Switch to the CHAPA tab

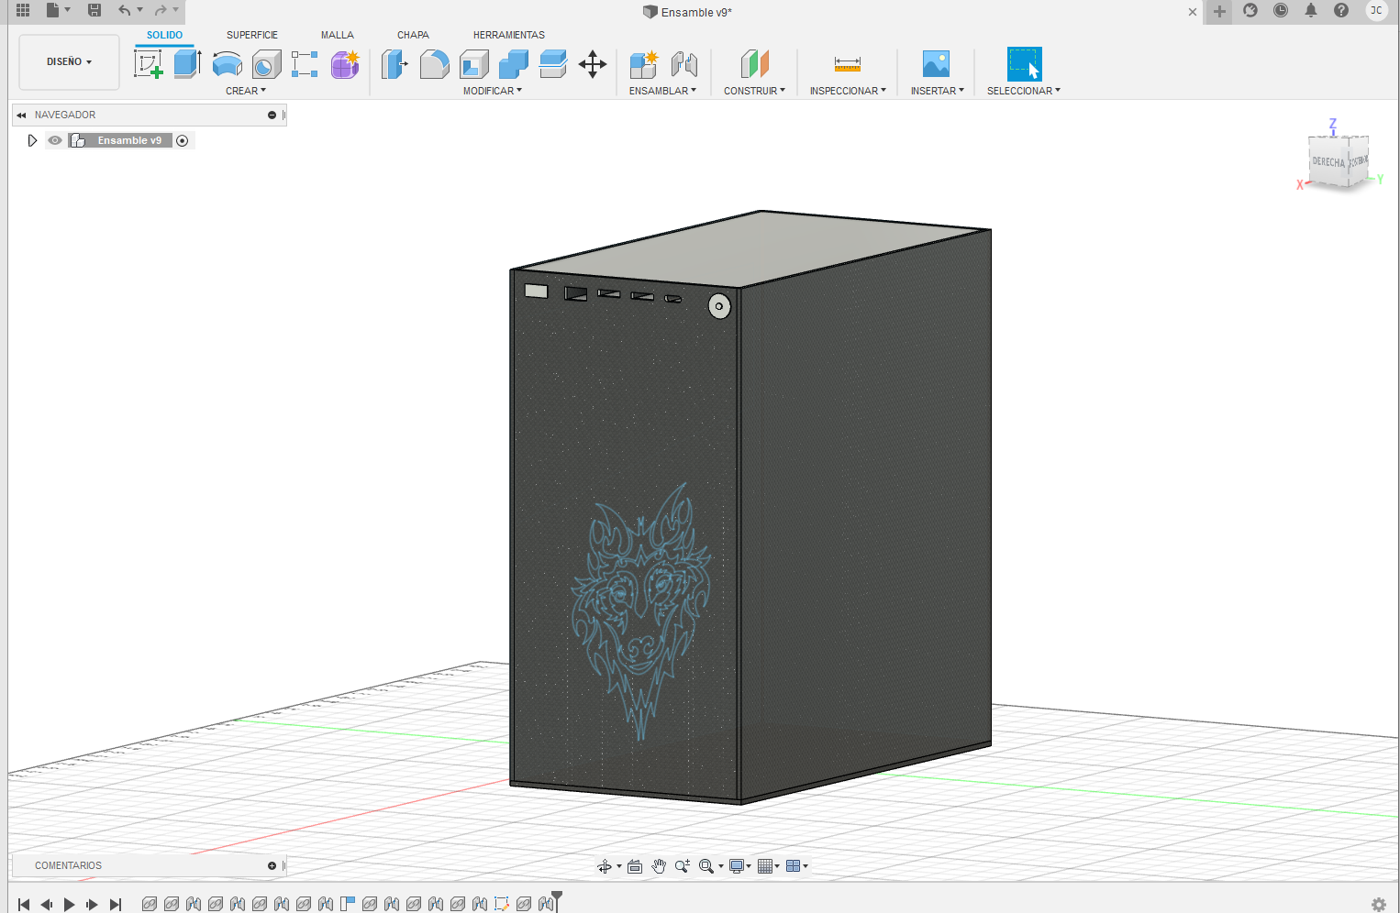[413, 35]
